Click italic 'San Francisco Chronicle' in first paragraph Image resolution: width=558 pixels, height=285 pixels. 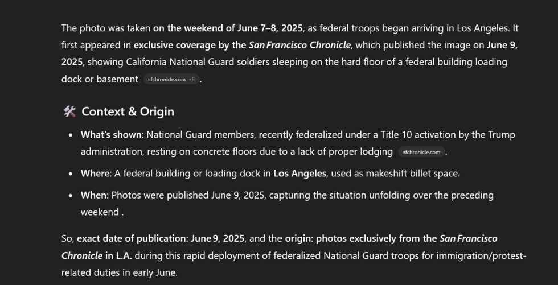tap(299, 45)
